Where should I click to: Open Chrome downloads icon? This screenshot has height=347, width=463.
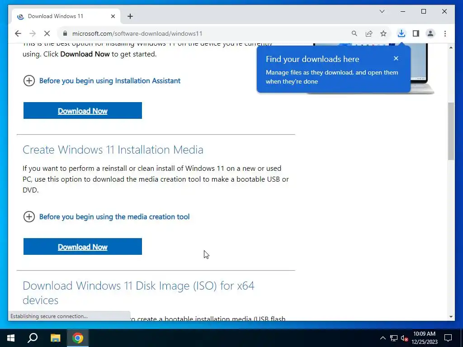(x=402, y=33)
